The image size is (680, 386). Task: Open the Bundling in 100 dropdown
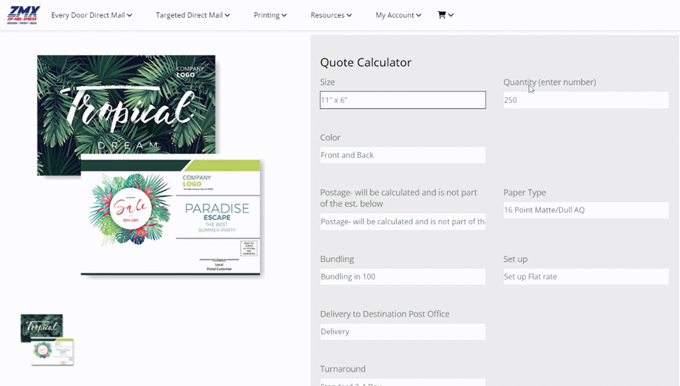(x=403, y=276)
